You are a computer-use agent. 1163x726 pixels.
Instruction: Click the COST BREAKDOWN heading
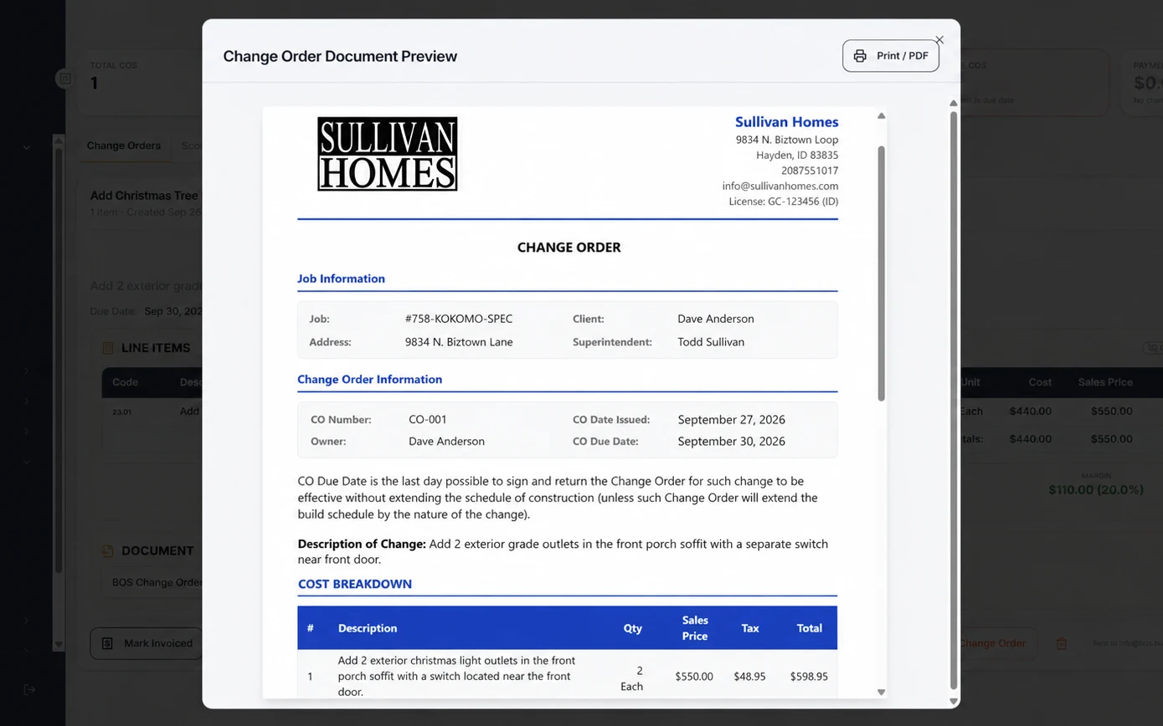click(355, 584)
